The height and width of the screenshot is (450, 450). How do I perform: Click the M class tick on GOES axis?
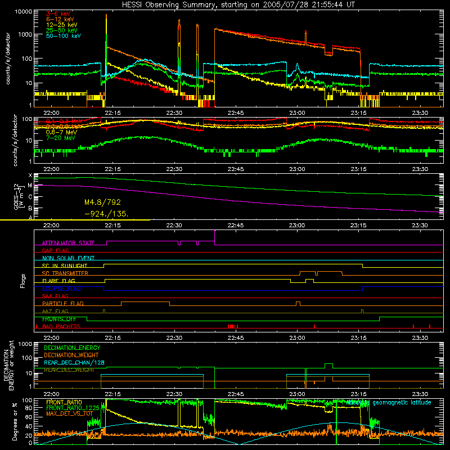(x=30, y=186)
